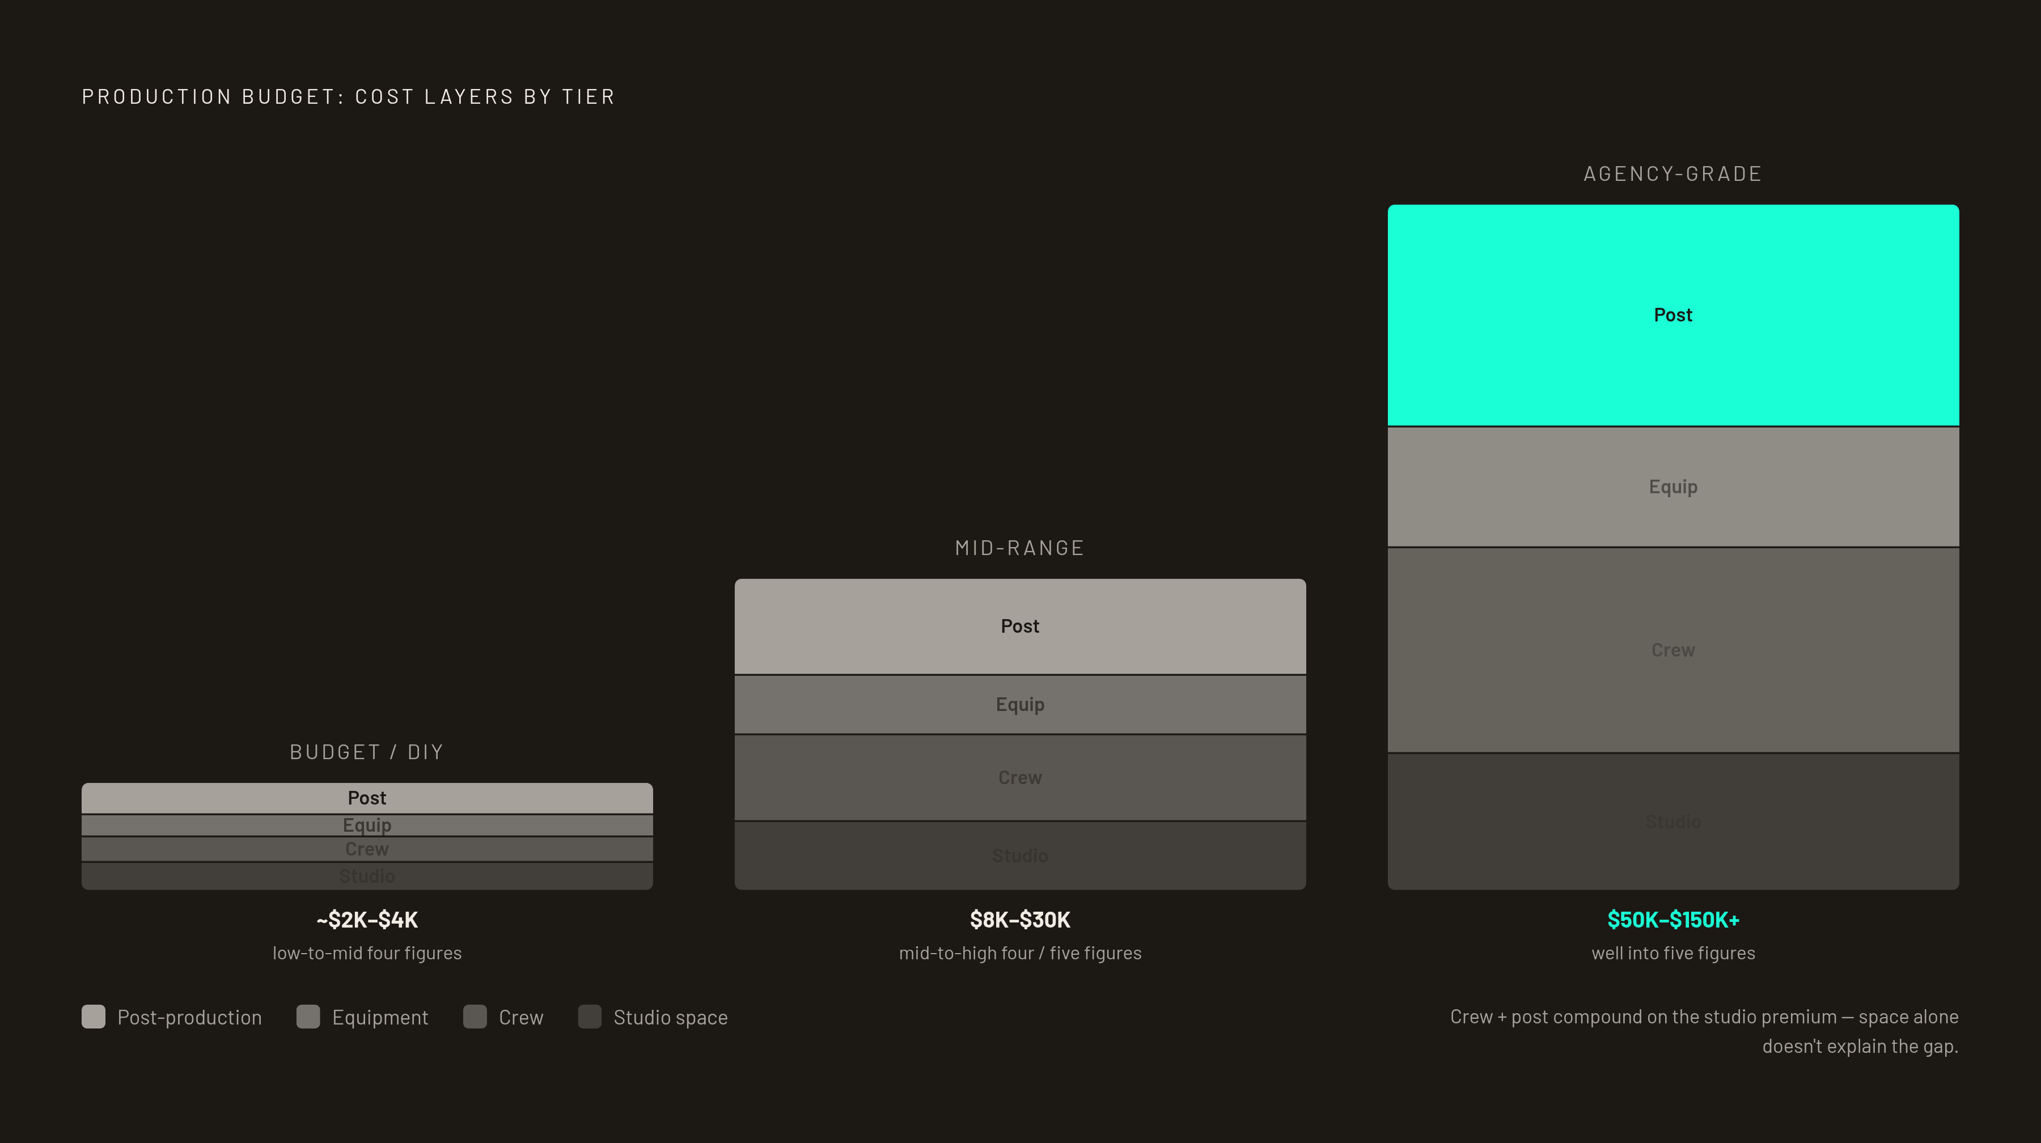The width and height of the screenshot is (2041, 1143).
Task: Select the Studio segment in Budget / DIY bar
Action: point(367,876)
